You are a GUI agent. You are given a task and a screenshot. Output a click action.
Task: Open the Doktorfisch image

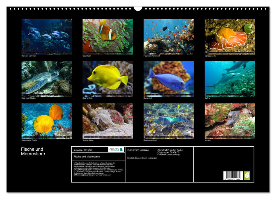(169, 78)
